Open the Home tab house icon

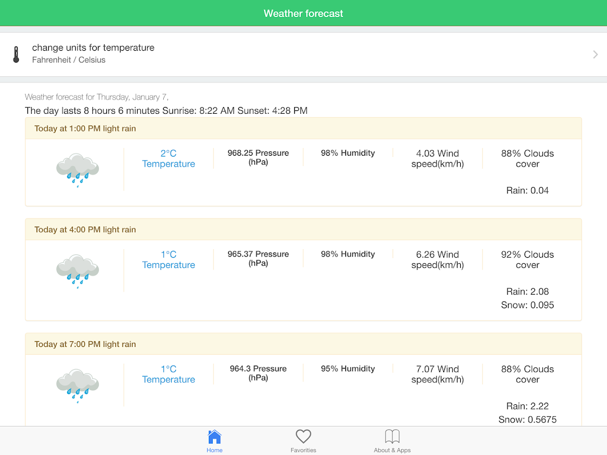[x=214, y=437]
